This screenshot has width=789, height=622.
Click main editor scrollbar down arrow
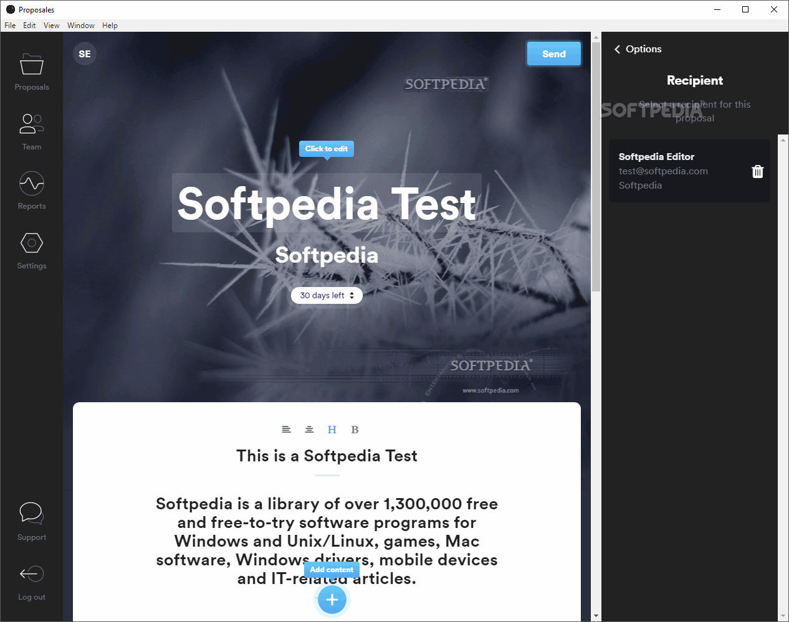click(x=596, y=616)
